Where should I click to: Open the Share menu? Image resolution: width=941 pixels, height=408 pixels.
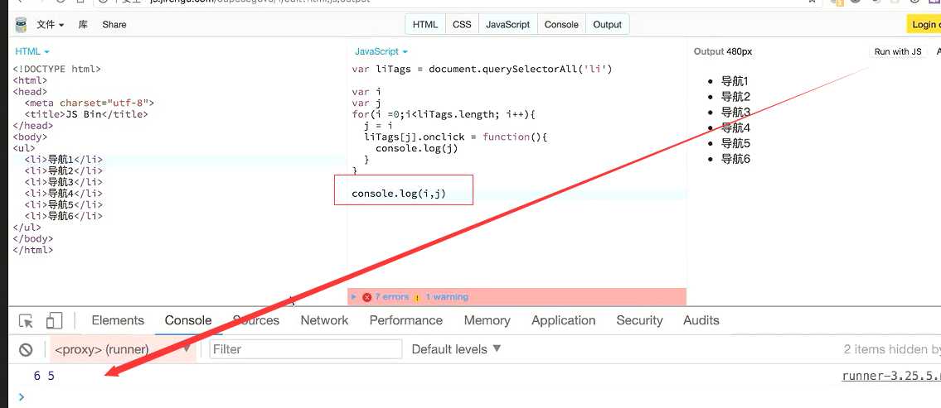(114, 25)
